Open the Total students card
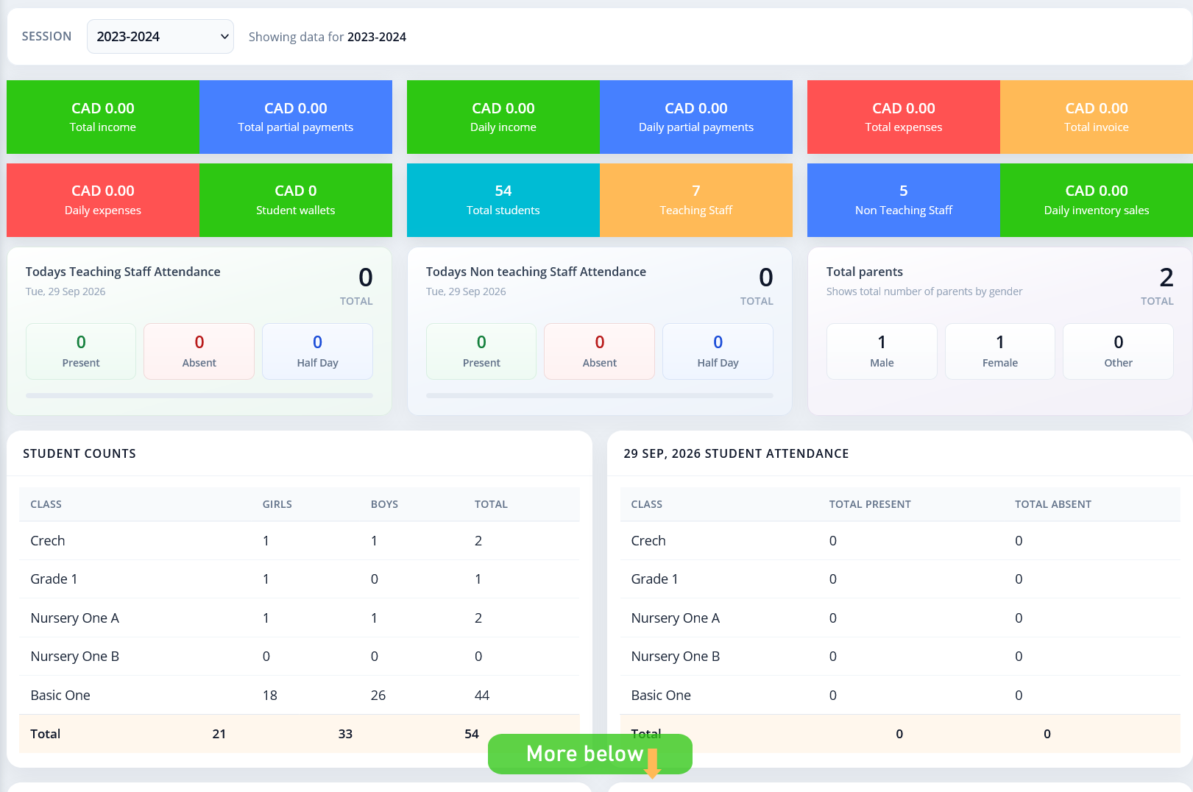1193x792 pixels. click(x=503, y=200)
